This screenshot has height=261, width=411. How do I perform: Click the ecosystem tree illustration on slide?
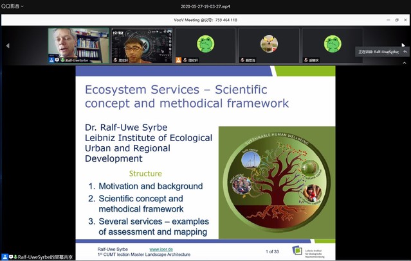pyautogui.click(x=276, y=182)
